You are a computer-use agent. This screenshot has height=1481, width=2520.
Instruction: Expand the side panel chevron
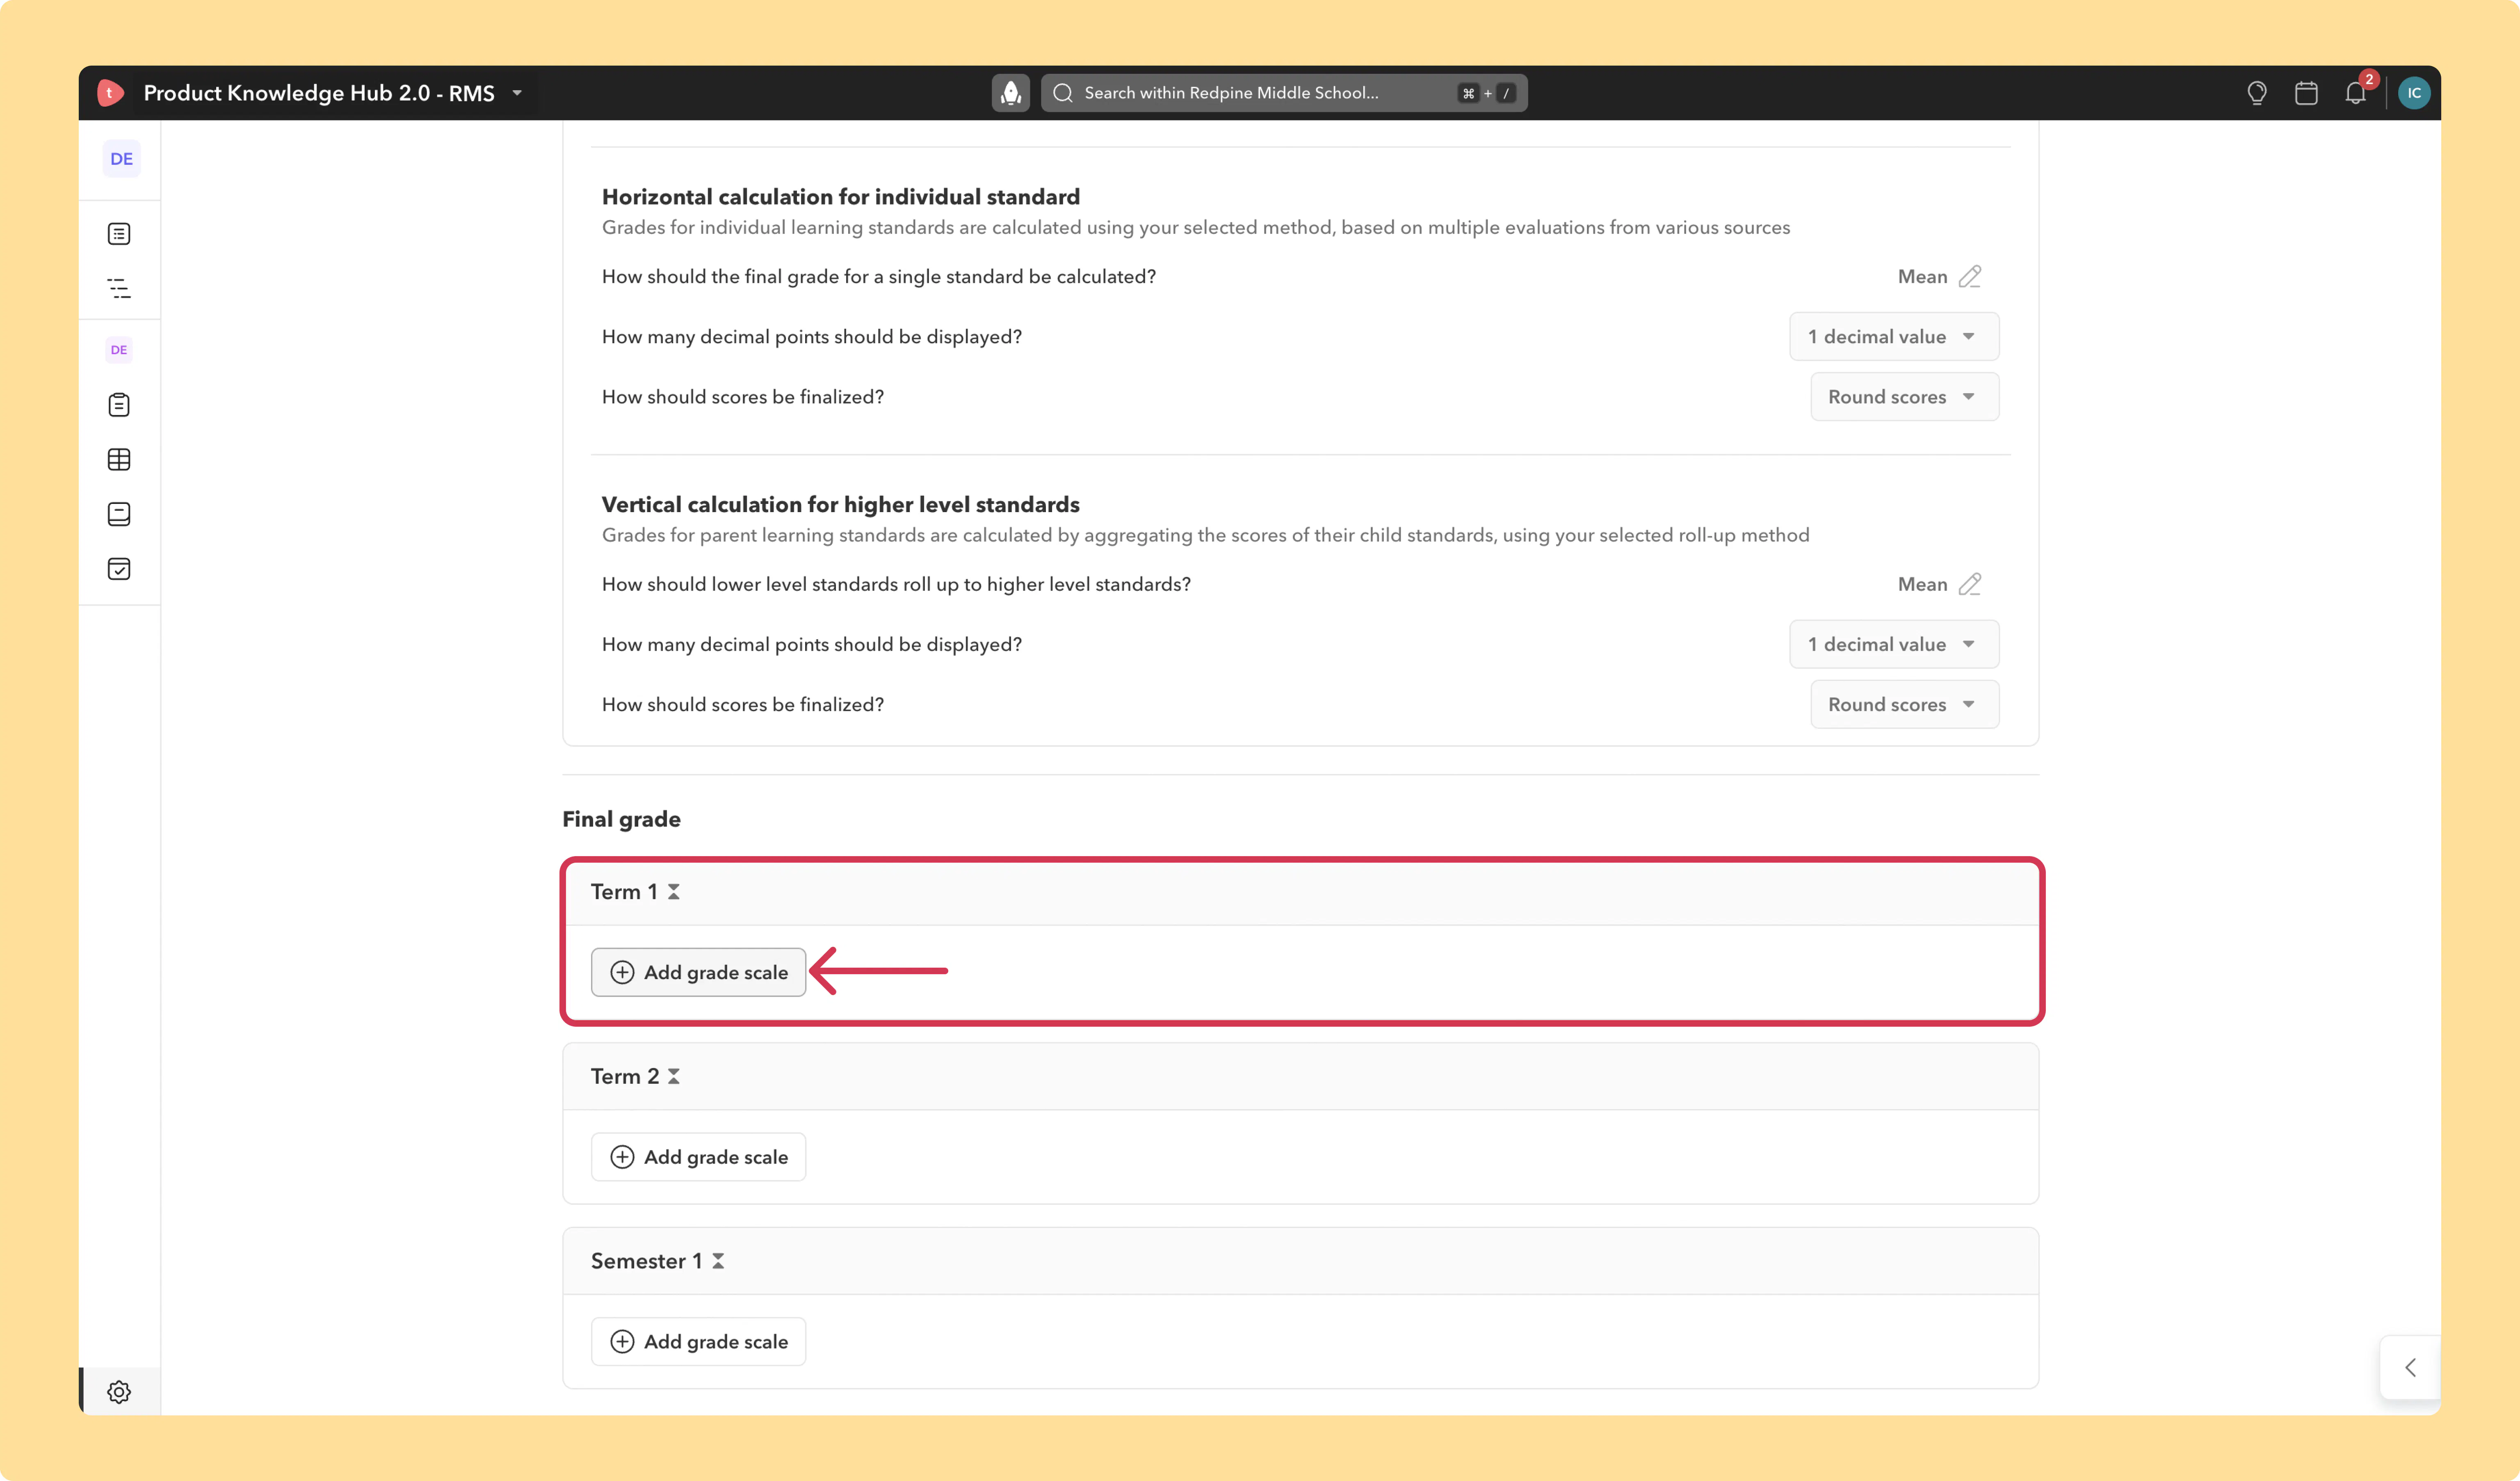(x=2410, y=1368)
